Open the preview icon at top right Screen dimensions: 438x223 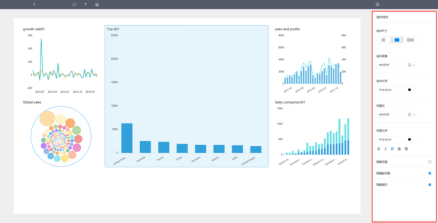point(378,5)
